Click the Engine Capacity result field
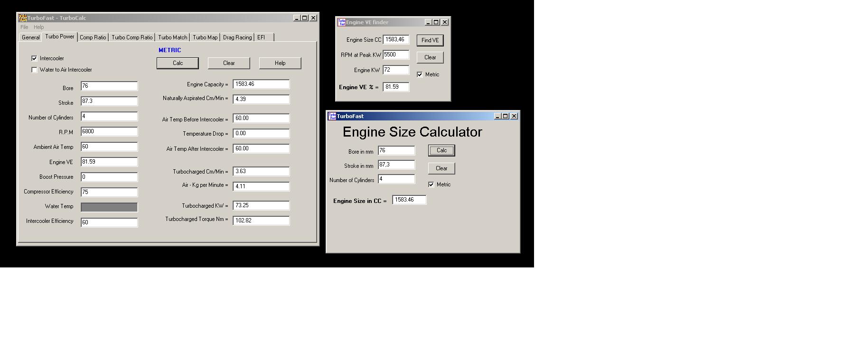Viewport: 863px width, 358px height. [261, 84]
